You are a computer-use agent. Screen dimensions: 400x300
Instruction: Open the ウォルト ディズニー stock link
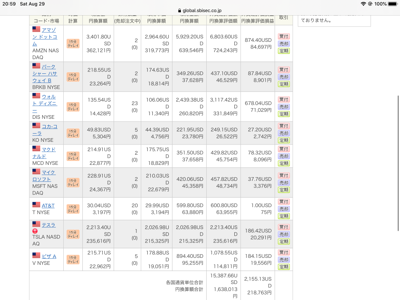[x=45, y=103]
